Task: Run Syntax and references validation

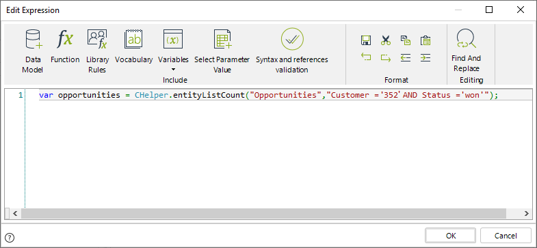Action: click(292, 51)
